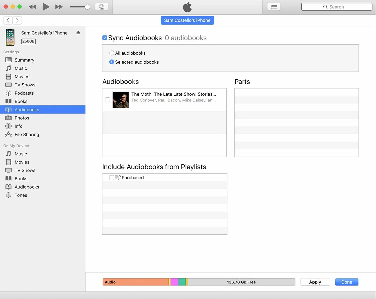Open Movies under Settings
Image resolution: width=376 pixels, height=299 pixels.
pos(43,76)
